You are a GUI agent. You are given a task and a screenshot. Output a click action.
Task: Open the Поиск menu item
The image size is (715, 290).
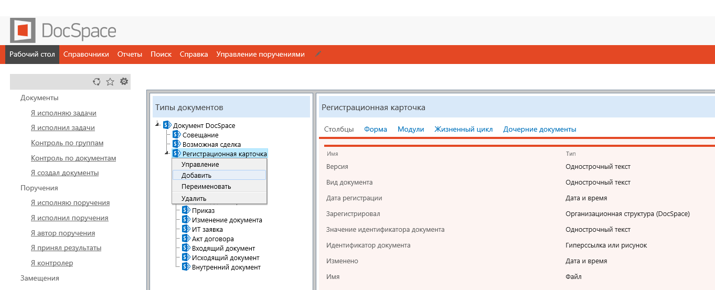pos(161,54)
